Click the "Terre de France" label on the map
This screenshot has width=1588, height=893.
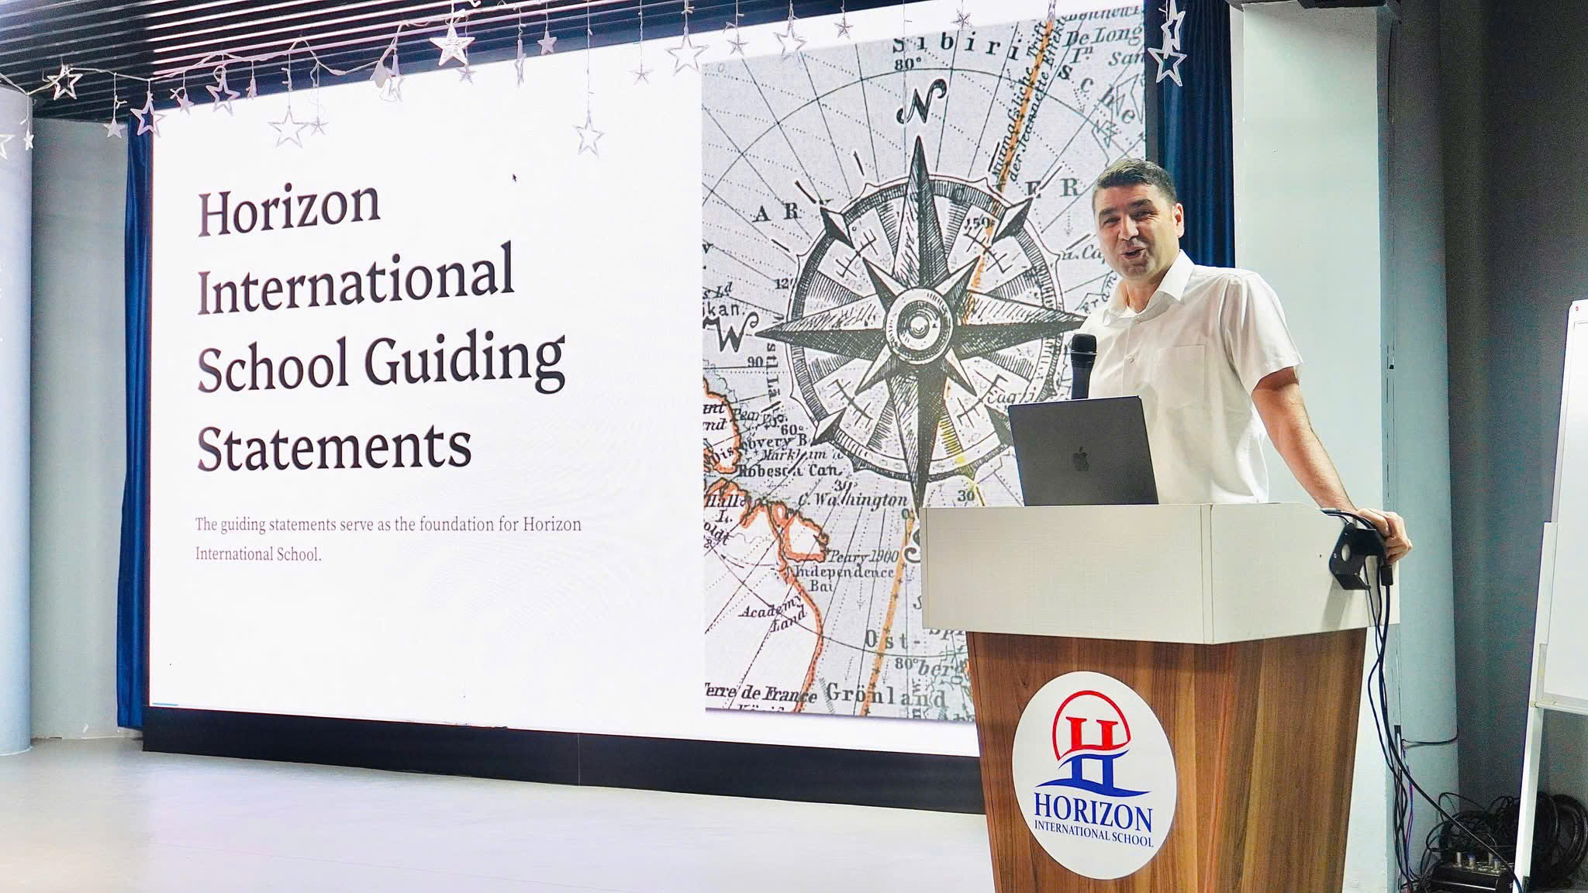(x=760, y=694)
